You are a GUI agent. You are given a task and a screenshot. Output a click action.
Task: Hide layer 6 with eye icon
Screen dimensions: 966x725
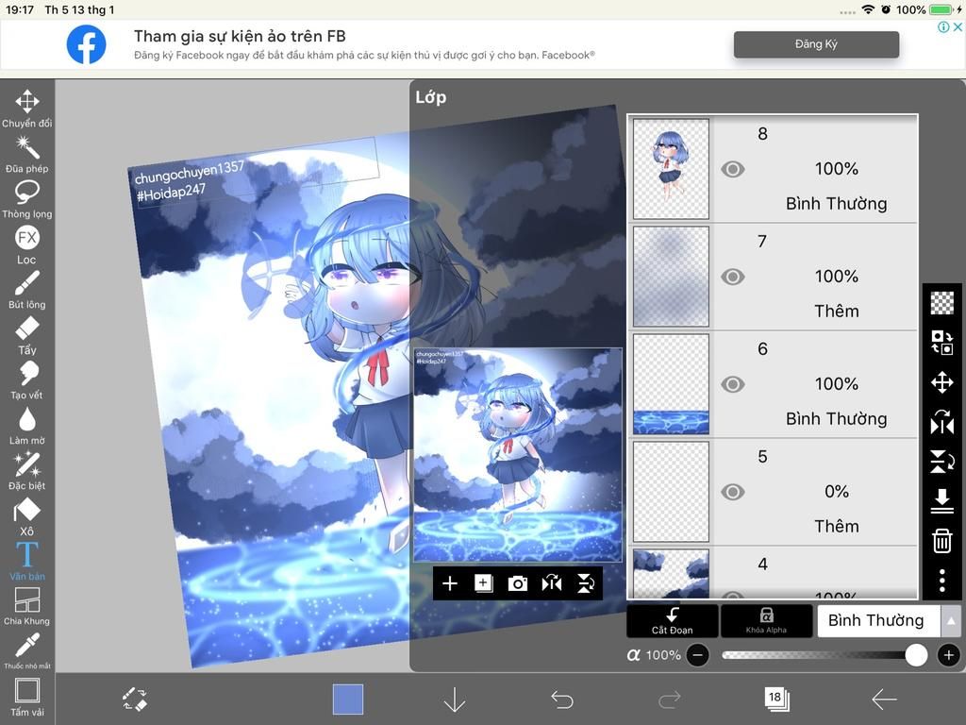tap(732, 385)
